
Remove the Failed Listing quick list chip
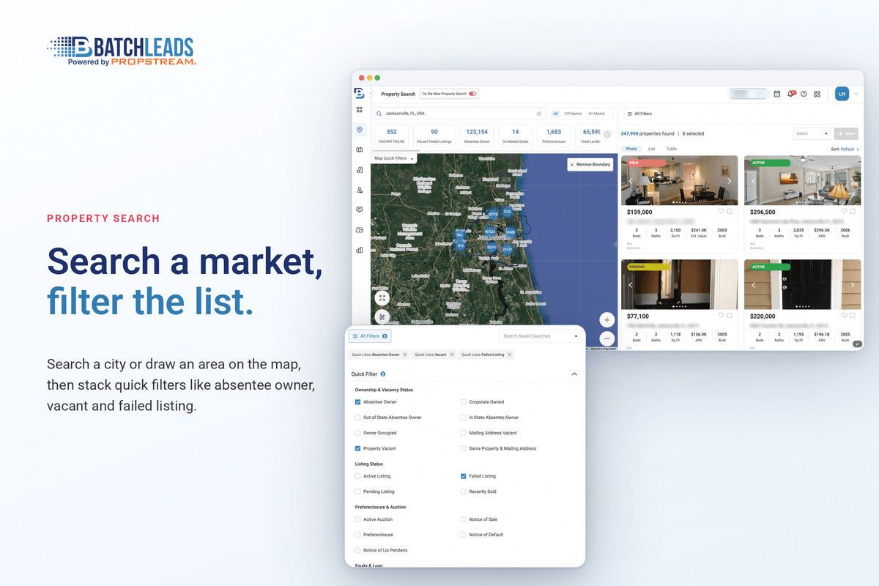509,355
